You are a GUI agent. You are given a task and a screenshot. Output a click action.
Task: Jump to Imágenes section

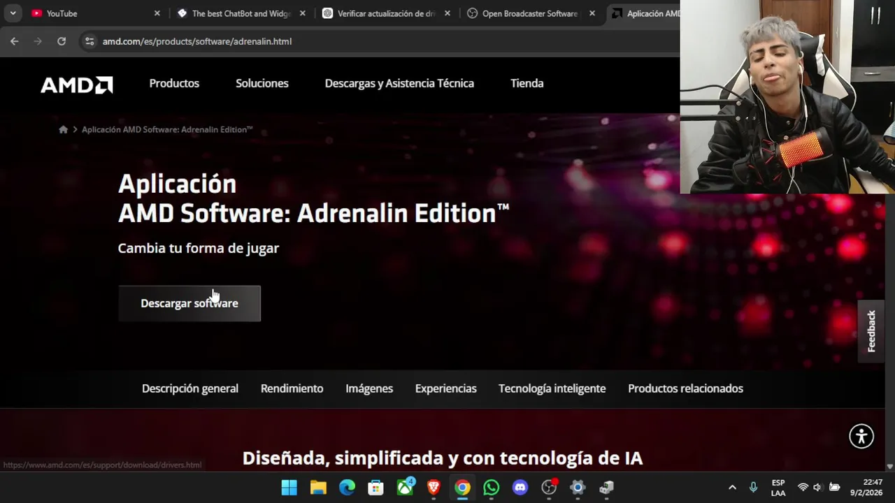(369, 388)
